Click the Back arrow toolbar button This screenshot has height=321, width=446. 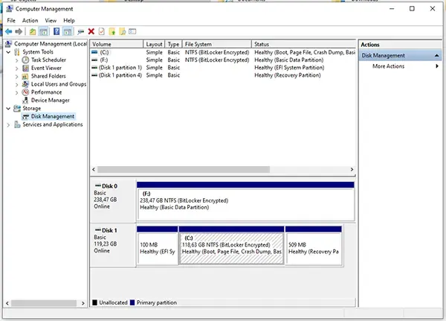click(x=8, y=32)
